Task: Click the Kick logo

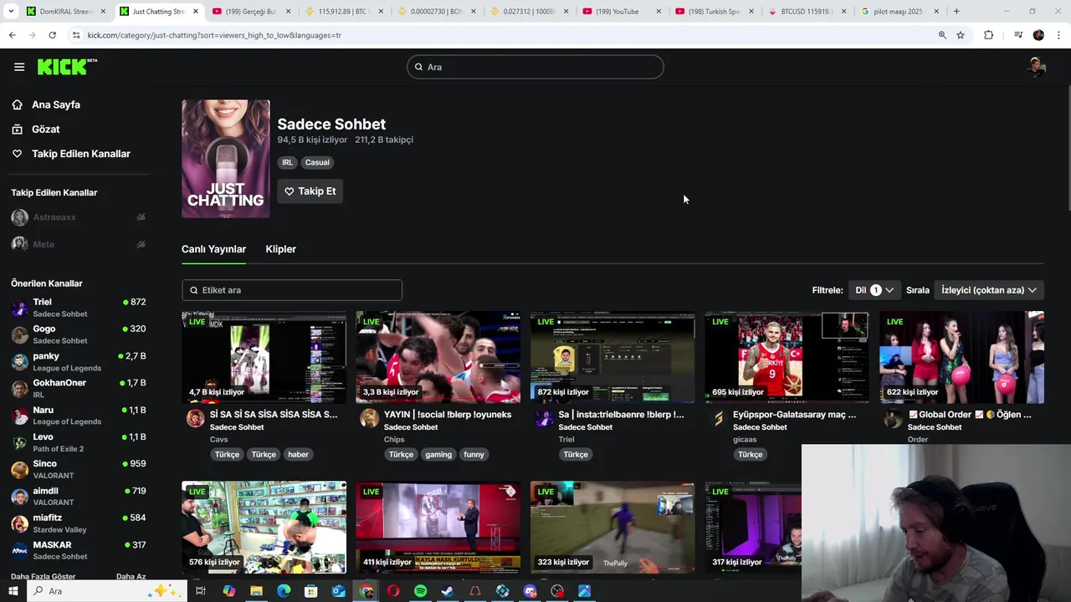Action: click(67, 67)
